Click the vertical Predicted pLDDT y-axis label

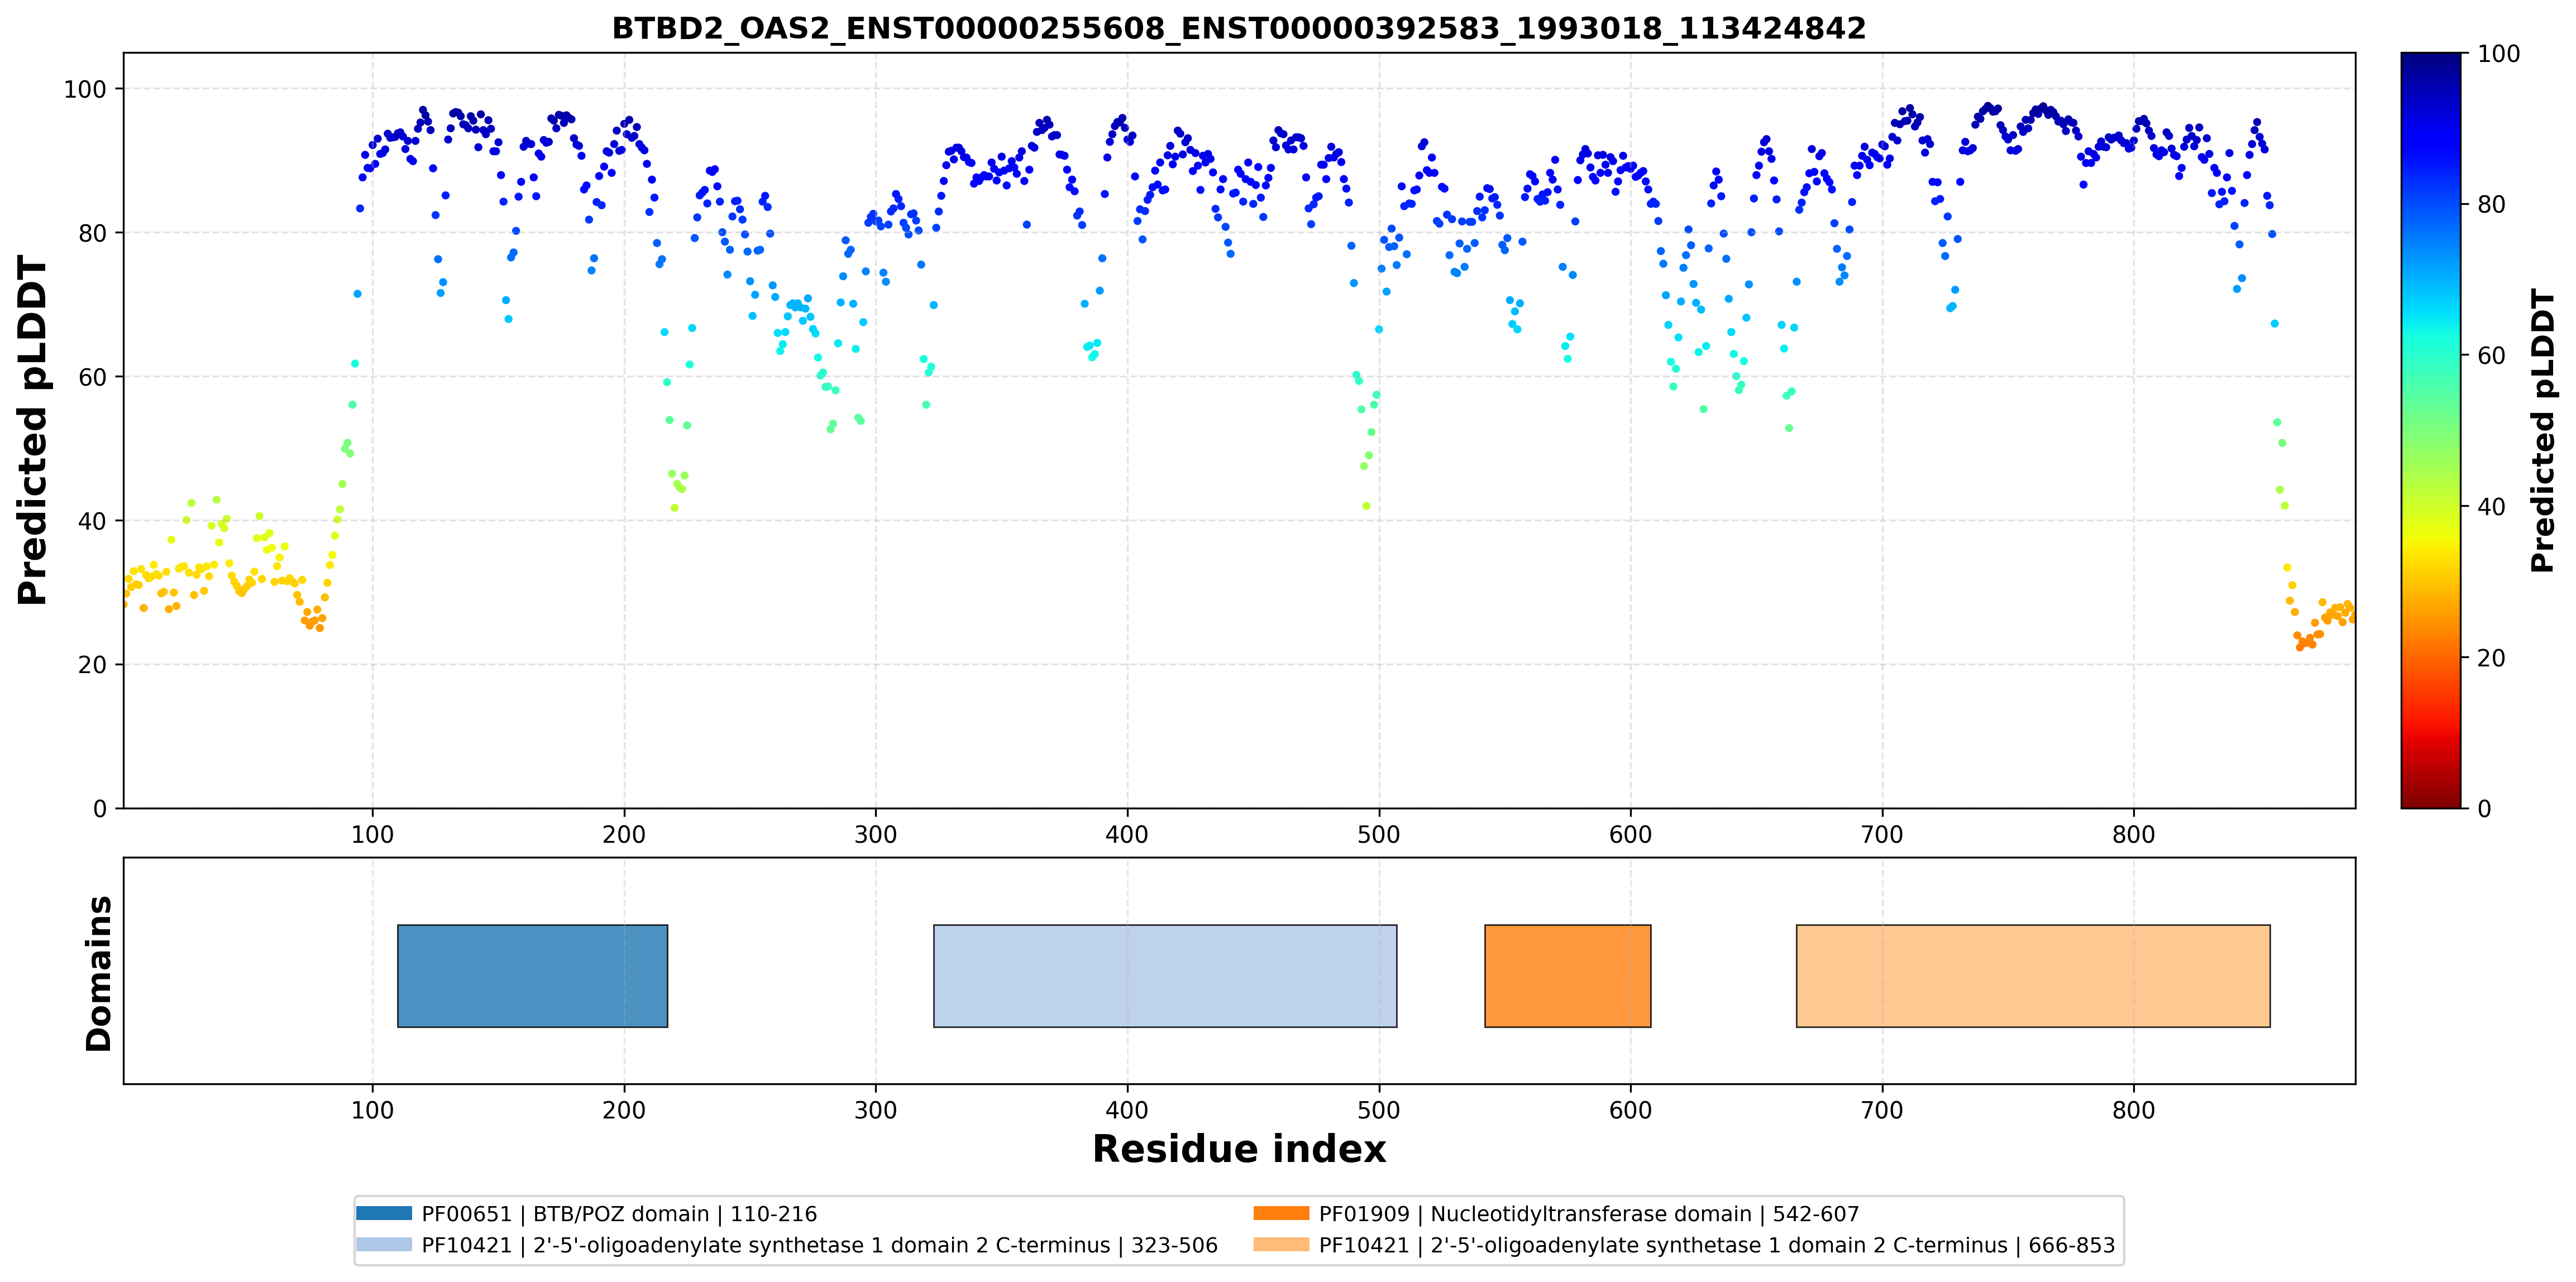pos(32,431)
